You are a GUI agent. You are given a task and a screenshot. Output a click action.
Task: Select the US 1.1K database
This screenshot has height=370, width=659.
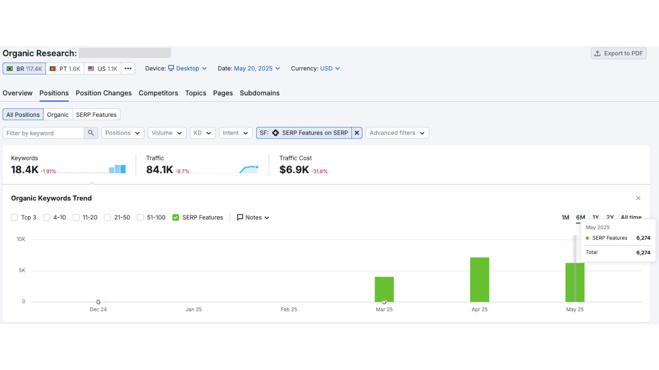pos(103,69)
